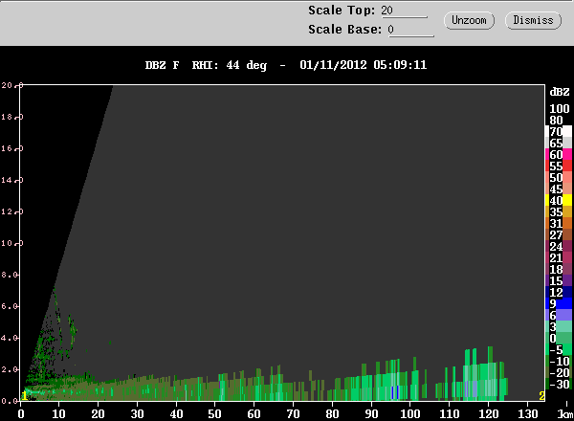
Task: Click the dBZ legend header label
Action: (560, 92)
